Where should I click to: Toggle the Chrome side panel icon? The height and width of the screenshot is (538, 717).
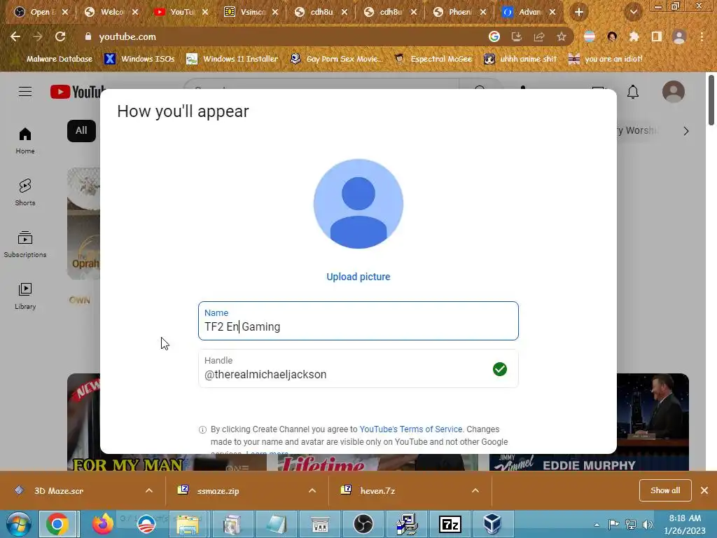coord(657,36)
